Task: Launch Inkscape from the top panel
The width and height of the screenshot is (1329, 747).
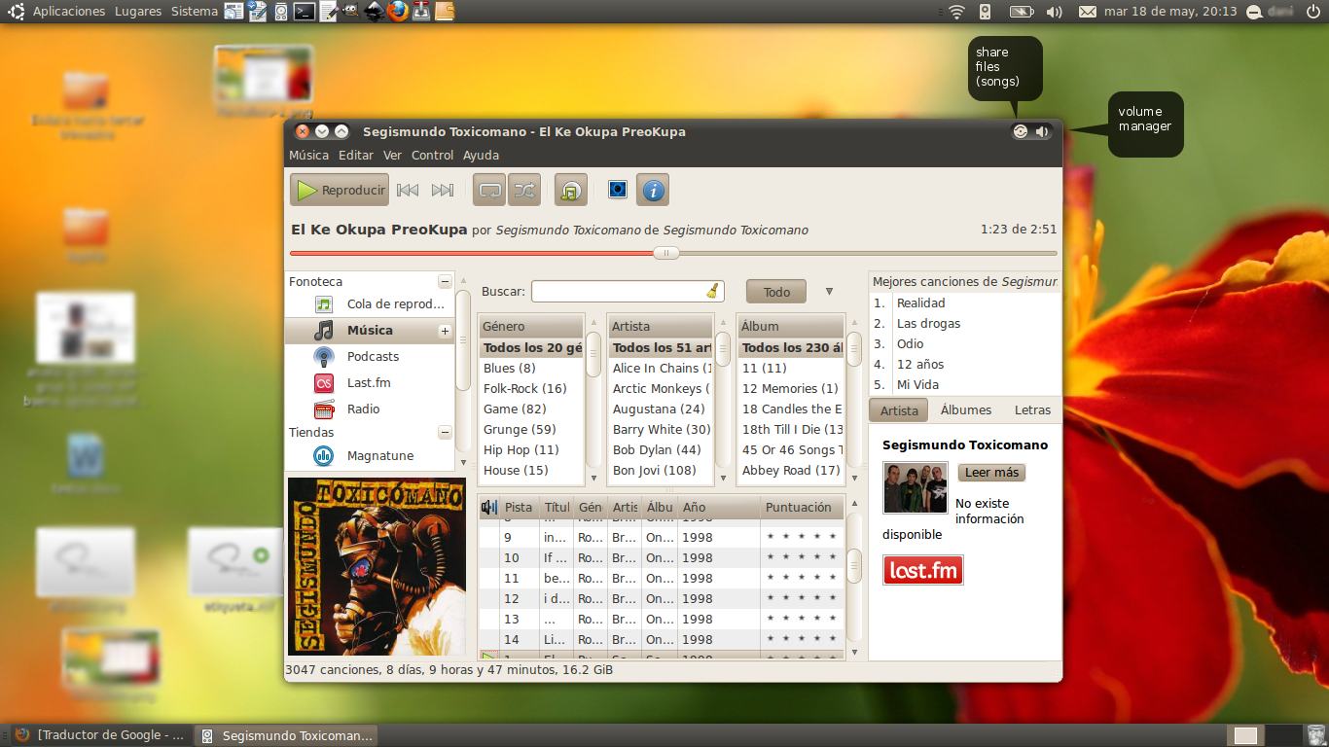Action: coord(374,12)
